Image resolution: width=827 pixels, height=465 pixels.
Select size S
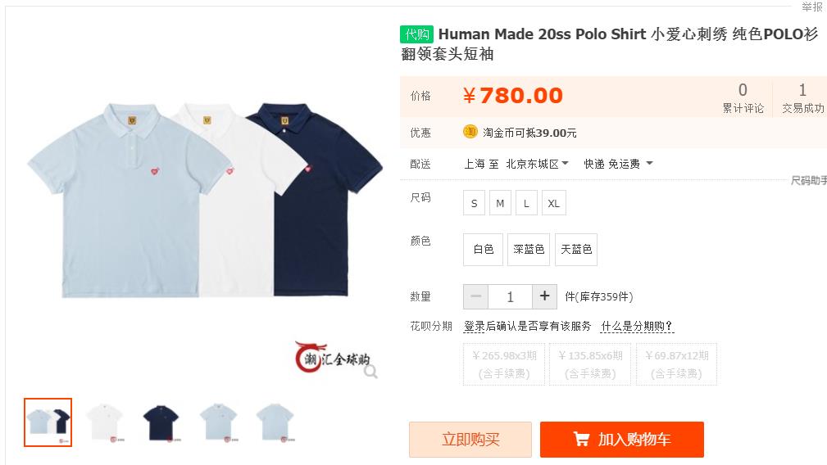pyautogui.click(x=475, y=203)
